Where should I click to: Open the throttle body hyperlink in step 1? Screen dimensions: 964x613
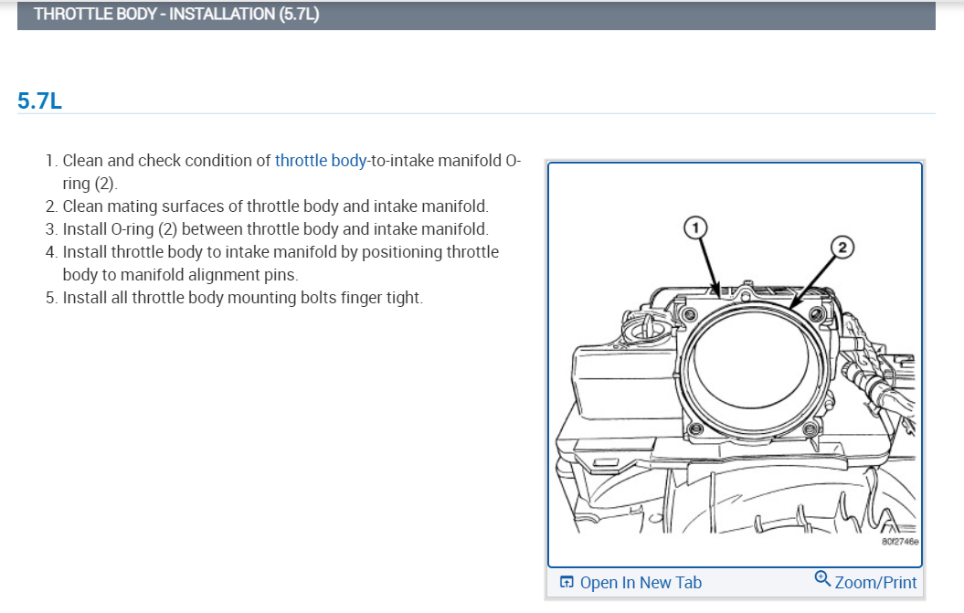321,161
